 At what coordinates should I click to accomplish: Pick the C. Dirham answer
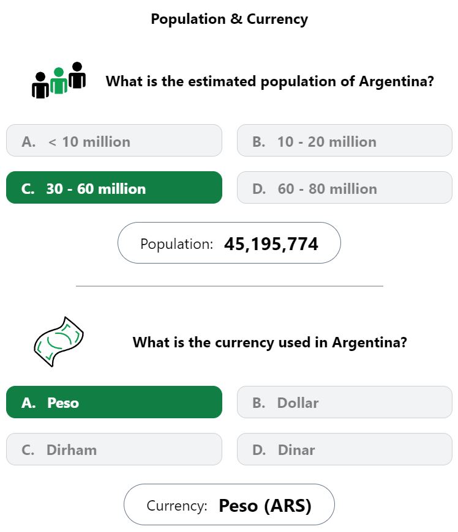pos(114,449)
